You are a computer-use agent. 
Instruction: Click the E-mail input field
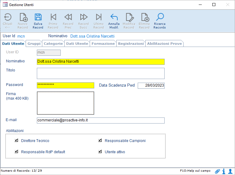[101, 121]
